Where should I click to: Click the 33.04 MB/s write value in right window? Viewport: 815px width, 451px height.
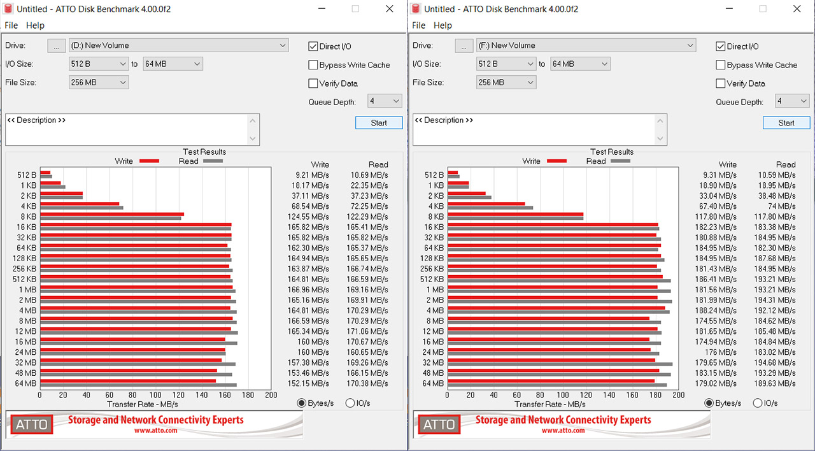(718, 196)
